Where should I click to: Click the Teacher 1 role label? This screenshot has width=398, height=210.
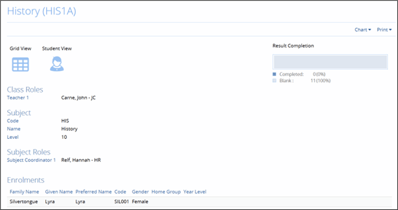tap(18, 98)
